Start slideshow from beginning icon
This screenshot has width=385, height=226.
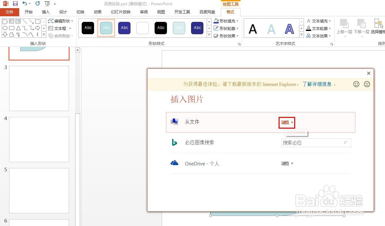coord(48,4)
